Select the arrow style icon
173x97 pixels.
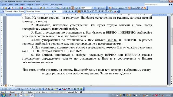click(x=75, y=89)
